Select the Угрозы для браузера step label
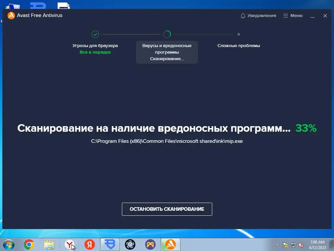The image size is (334, 251). click(x=95, y=45)
